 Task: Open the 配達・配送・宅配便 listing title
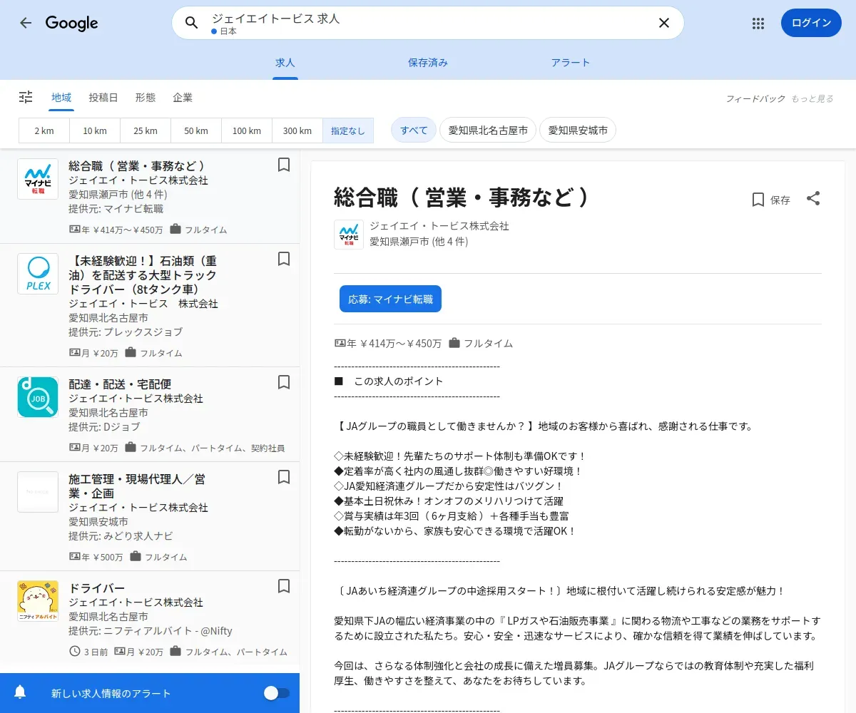[120, 384]
